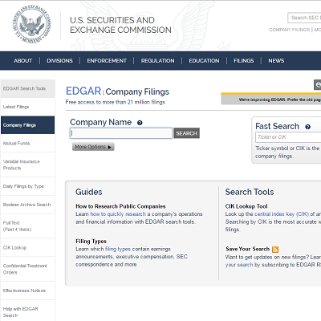This screenshot has width=321, height=321.
Task: Click 'Free access to more than 21 million filings'
Action: pyautogui.click(x=116, y=102)
